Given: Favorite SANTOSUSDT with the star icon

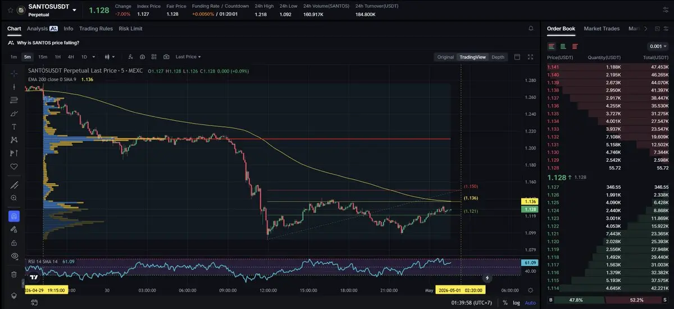Looking at the screenshot, I should (11, 10).
